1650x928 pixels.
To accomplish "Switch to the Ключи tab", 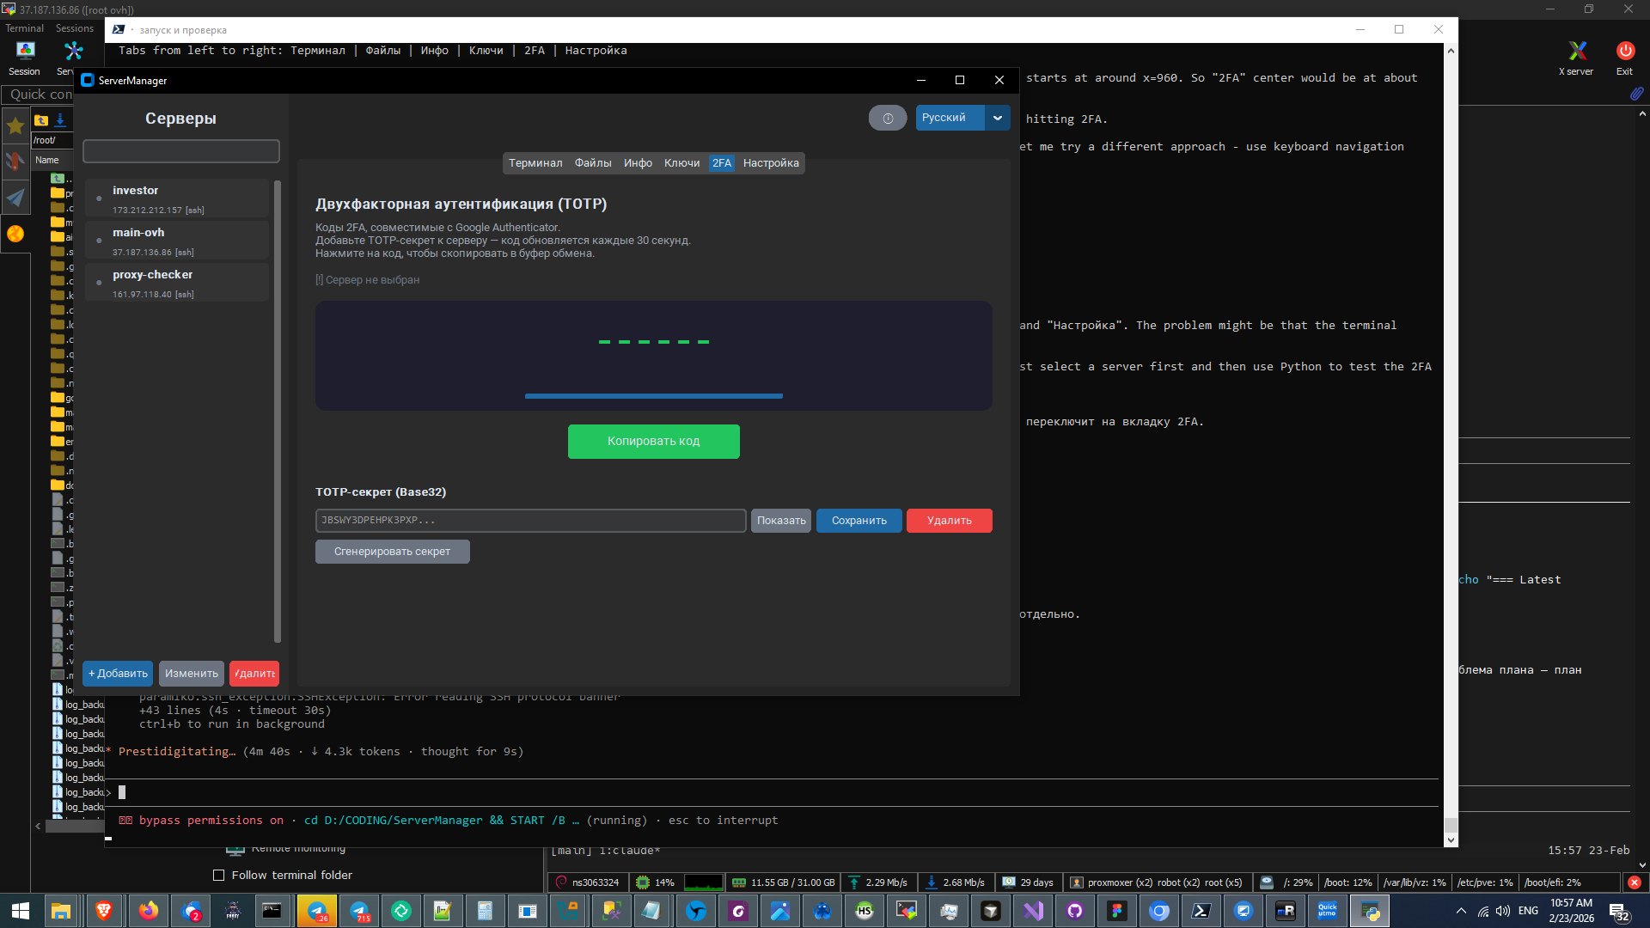I will click(x=681, y=163).
